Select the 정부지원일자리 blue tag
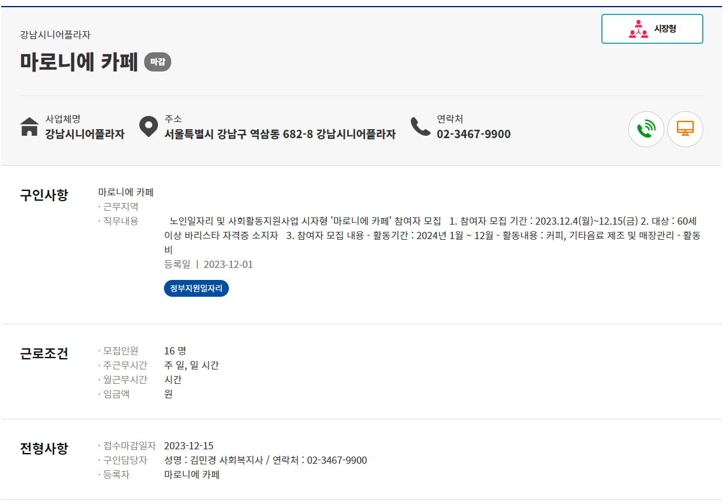 coord(196,288)
